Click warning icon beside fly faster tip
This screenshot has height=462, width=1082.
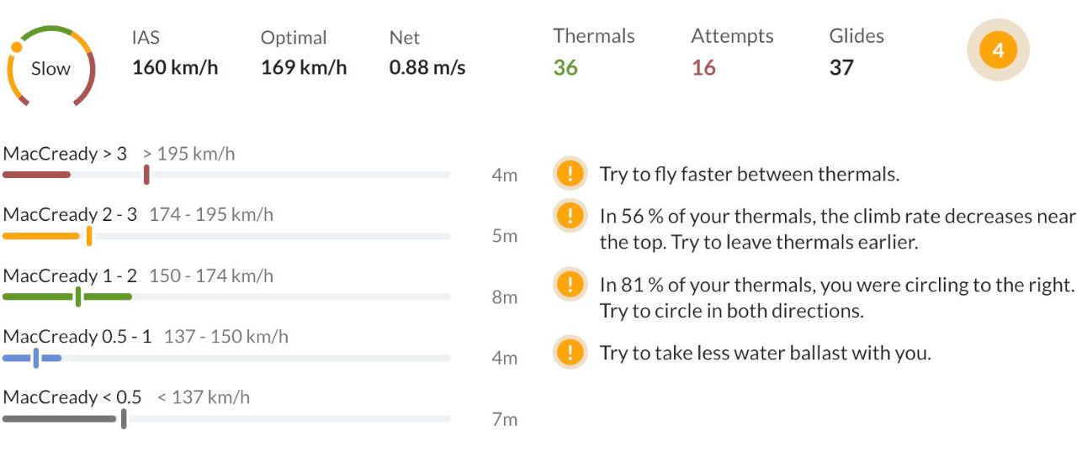(570, 175)
